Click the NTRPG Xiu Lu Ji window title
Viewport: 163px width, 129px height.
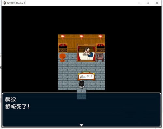16,3
